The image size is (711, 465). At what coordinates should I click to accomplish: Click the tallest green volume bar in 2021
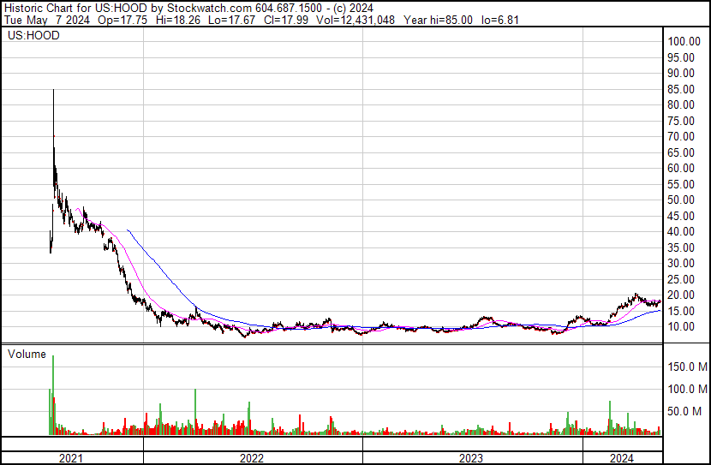53,394
